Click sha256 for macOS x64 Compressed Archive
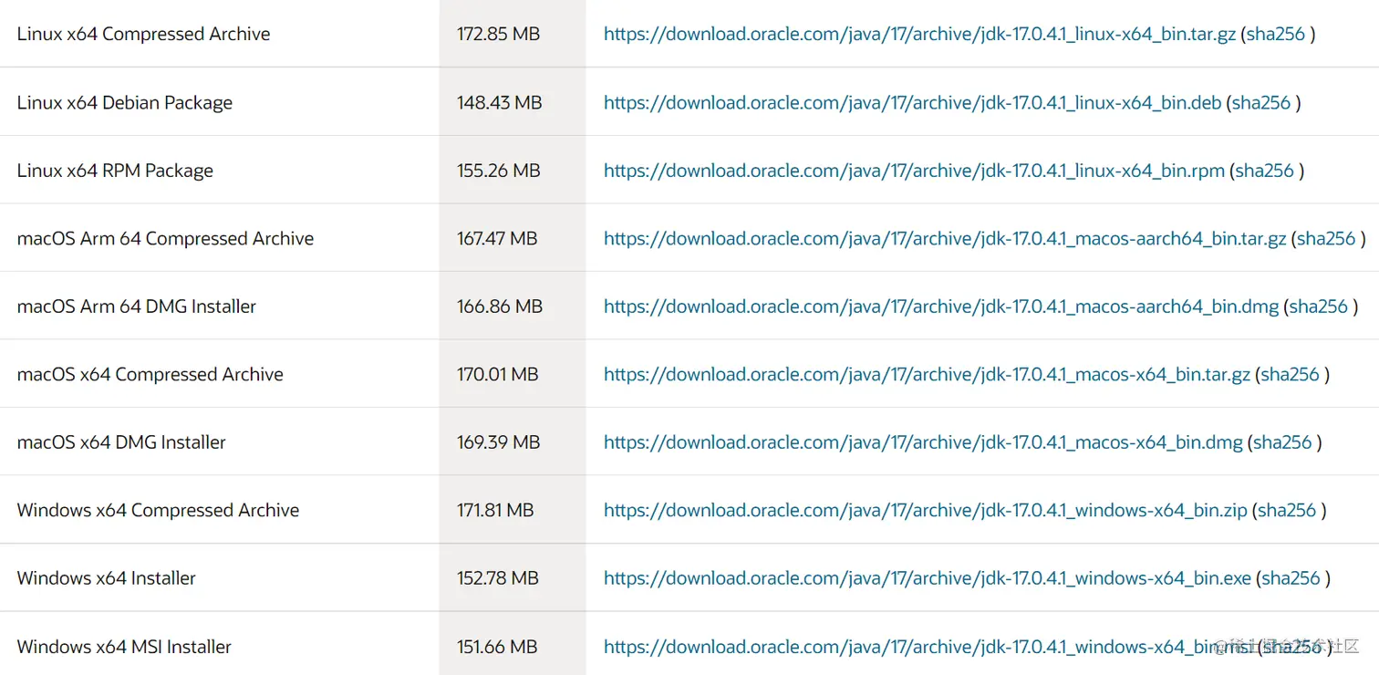 1291,375
